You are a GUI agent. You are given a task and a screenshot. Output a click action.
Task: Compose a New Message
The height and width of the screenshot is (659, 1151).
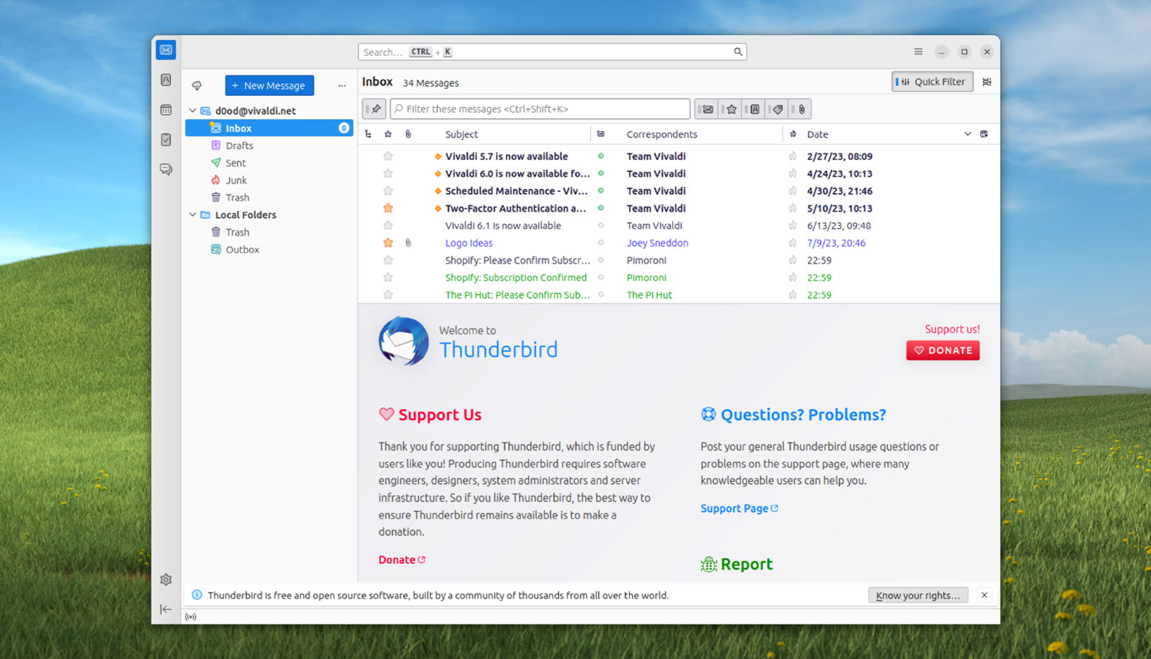(x=269, y=85)
